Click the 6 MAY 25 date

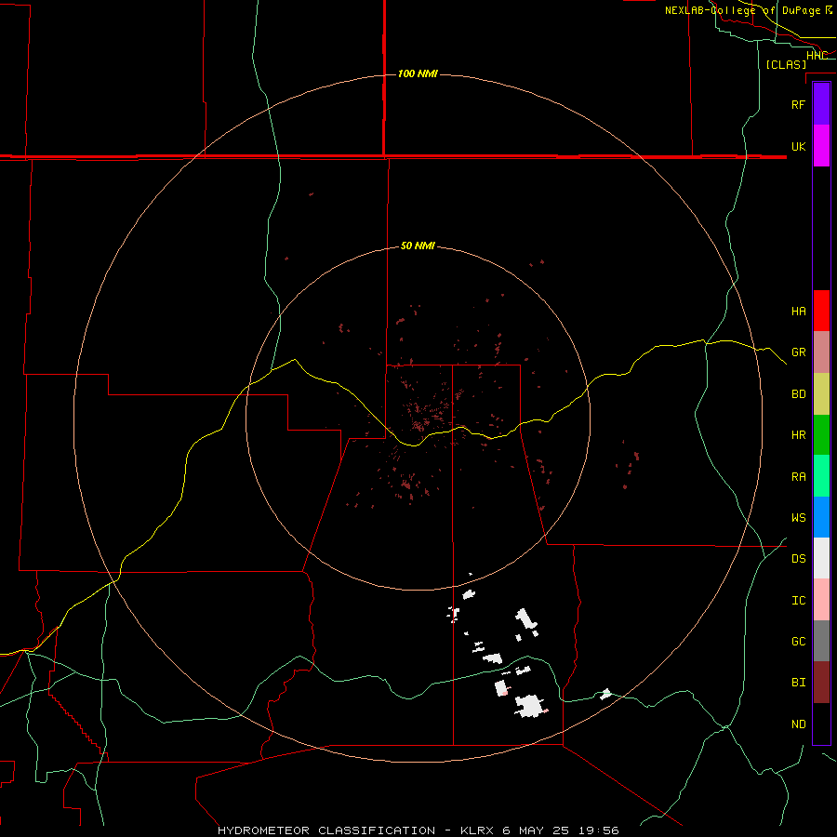[x=537, y=830]
